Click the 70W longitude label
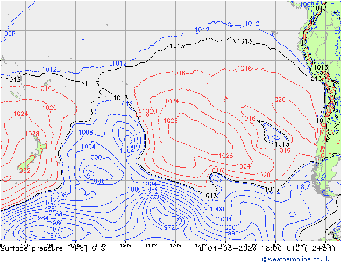 (x=326, y=246)
